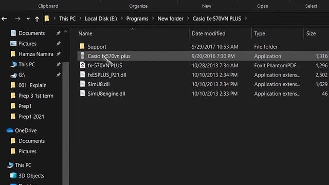Image resolution: width=329 pixels, height=185 pixels.
Task: Expand chevron after Local Disk (E:) breadcrumb
Action: (122, 18)
